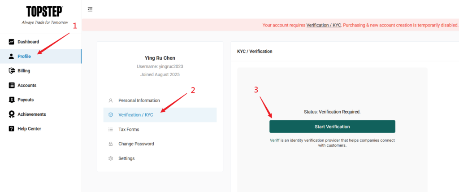Click the Settings gear icon
The image size is (459, 192).
(111, 158)
